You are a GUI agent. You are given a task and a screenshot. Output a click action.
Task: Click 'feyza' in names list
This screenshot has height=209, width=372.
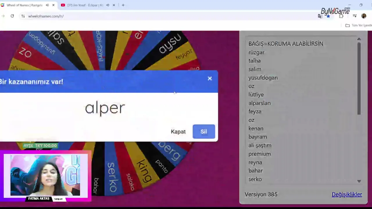[255, 111]
